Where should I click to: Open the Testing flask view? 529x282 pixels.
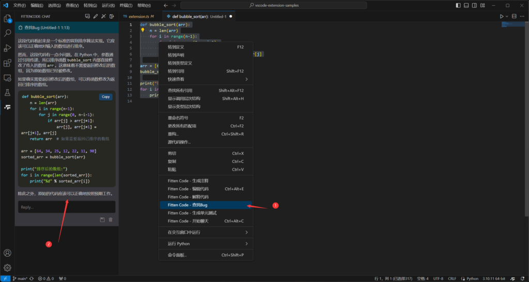8,93
